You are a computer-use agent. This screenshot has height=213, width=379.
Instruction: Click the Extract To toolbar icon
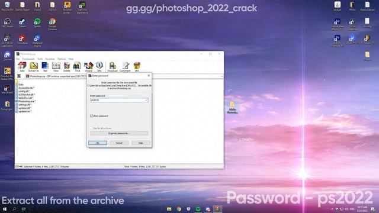[x=34, y=67]
